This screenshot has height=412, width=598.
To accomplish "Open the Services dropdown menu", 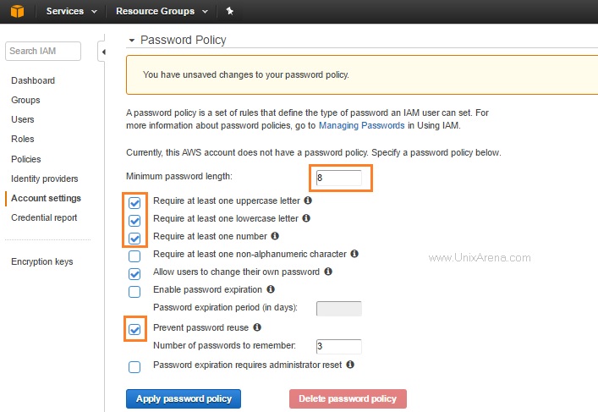I will click(x=70, y=11).
